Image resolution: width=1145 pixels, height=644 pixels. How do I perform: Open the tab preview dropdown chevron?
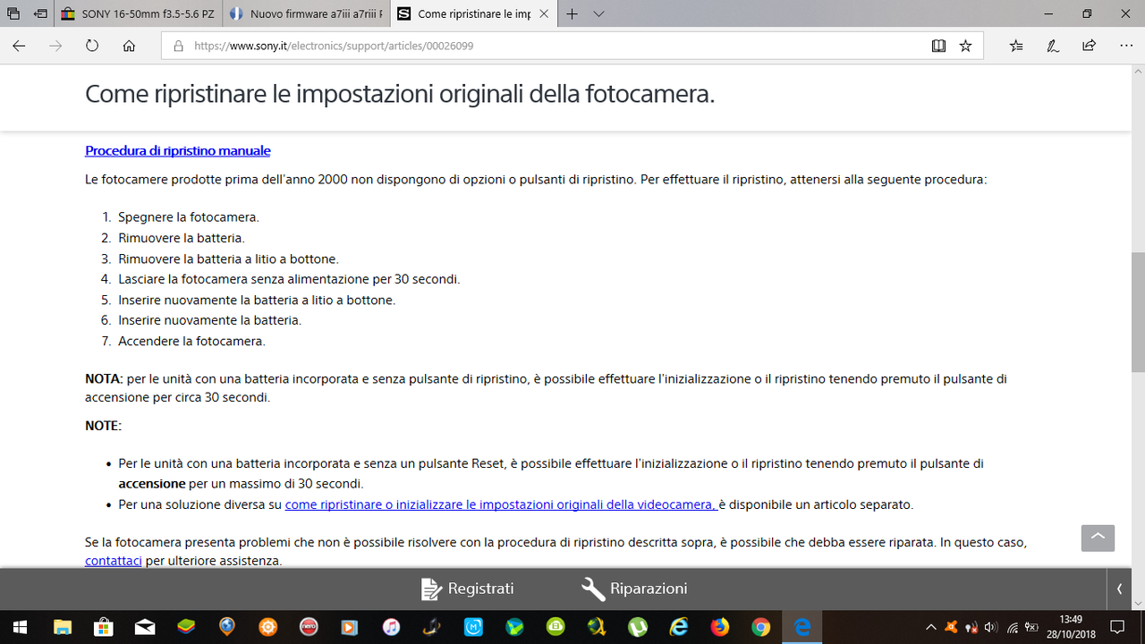pos(598,14)
